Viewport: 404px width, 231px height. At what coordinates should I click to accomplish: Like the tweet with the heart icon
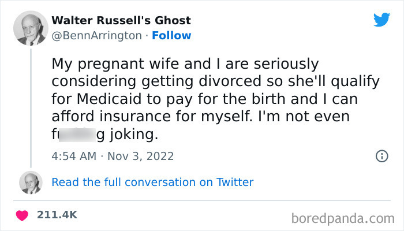23,214
